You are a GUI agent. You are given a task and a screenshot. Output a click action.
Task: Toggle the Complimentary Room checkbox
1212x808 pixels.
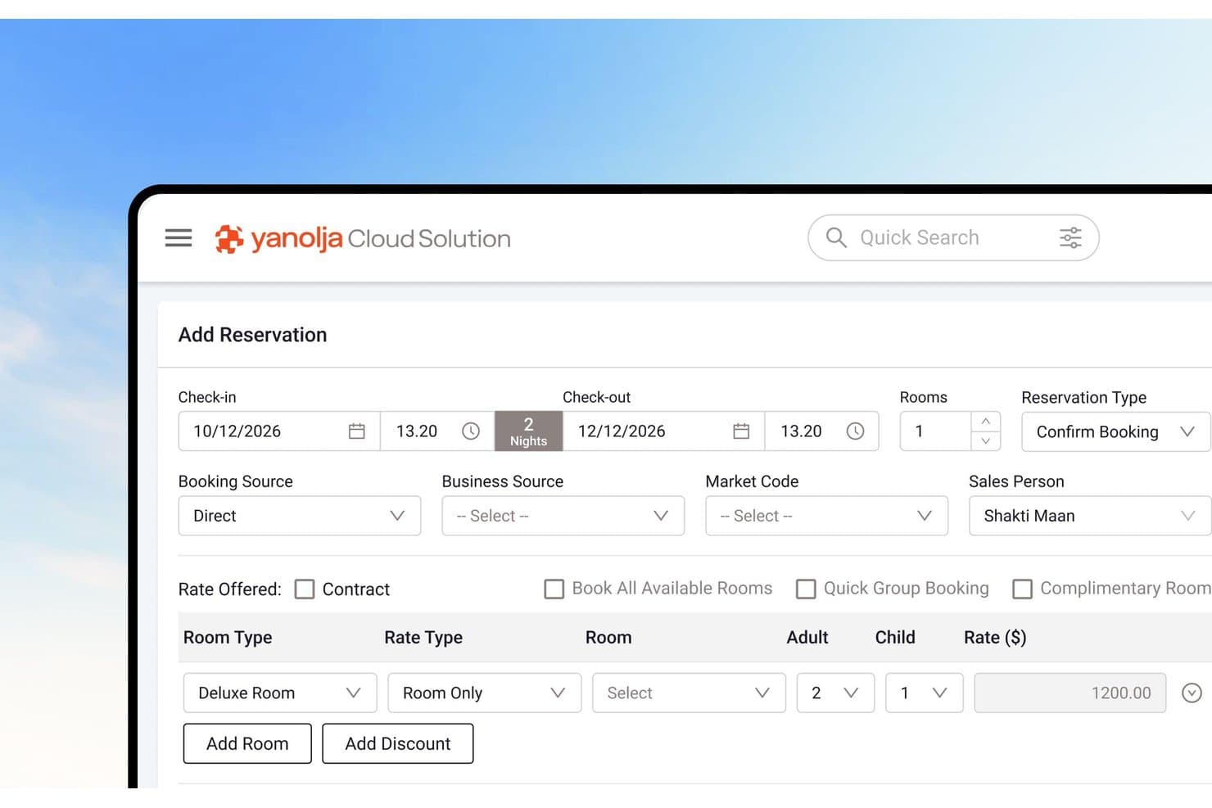click(x=1022, y=589)
